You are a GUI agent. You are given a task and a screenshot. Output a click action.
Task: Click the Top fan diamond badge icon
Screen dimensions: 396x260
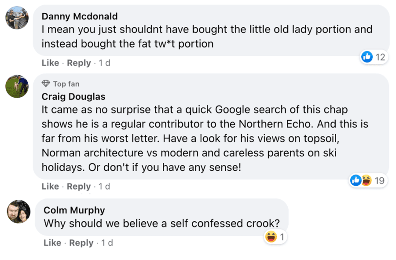pyautogui.click(x=46, y=84)
